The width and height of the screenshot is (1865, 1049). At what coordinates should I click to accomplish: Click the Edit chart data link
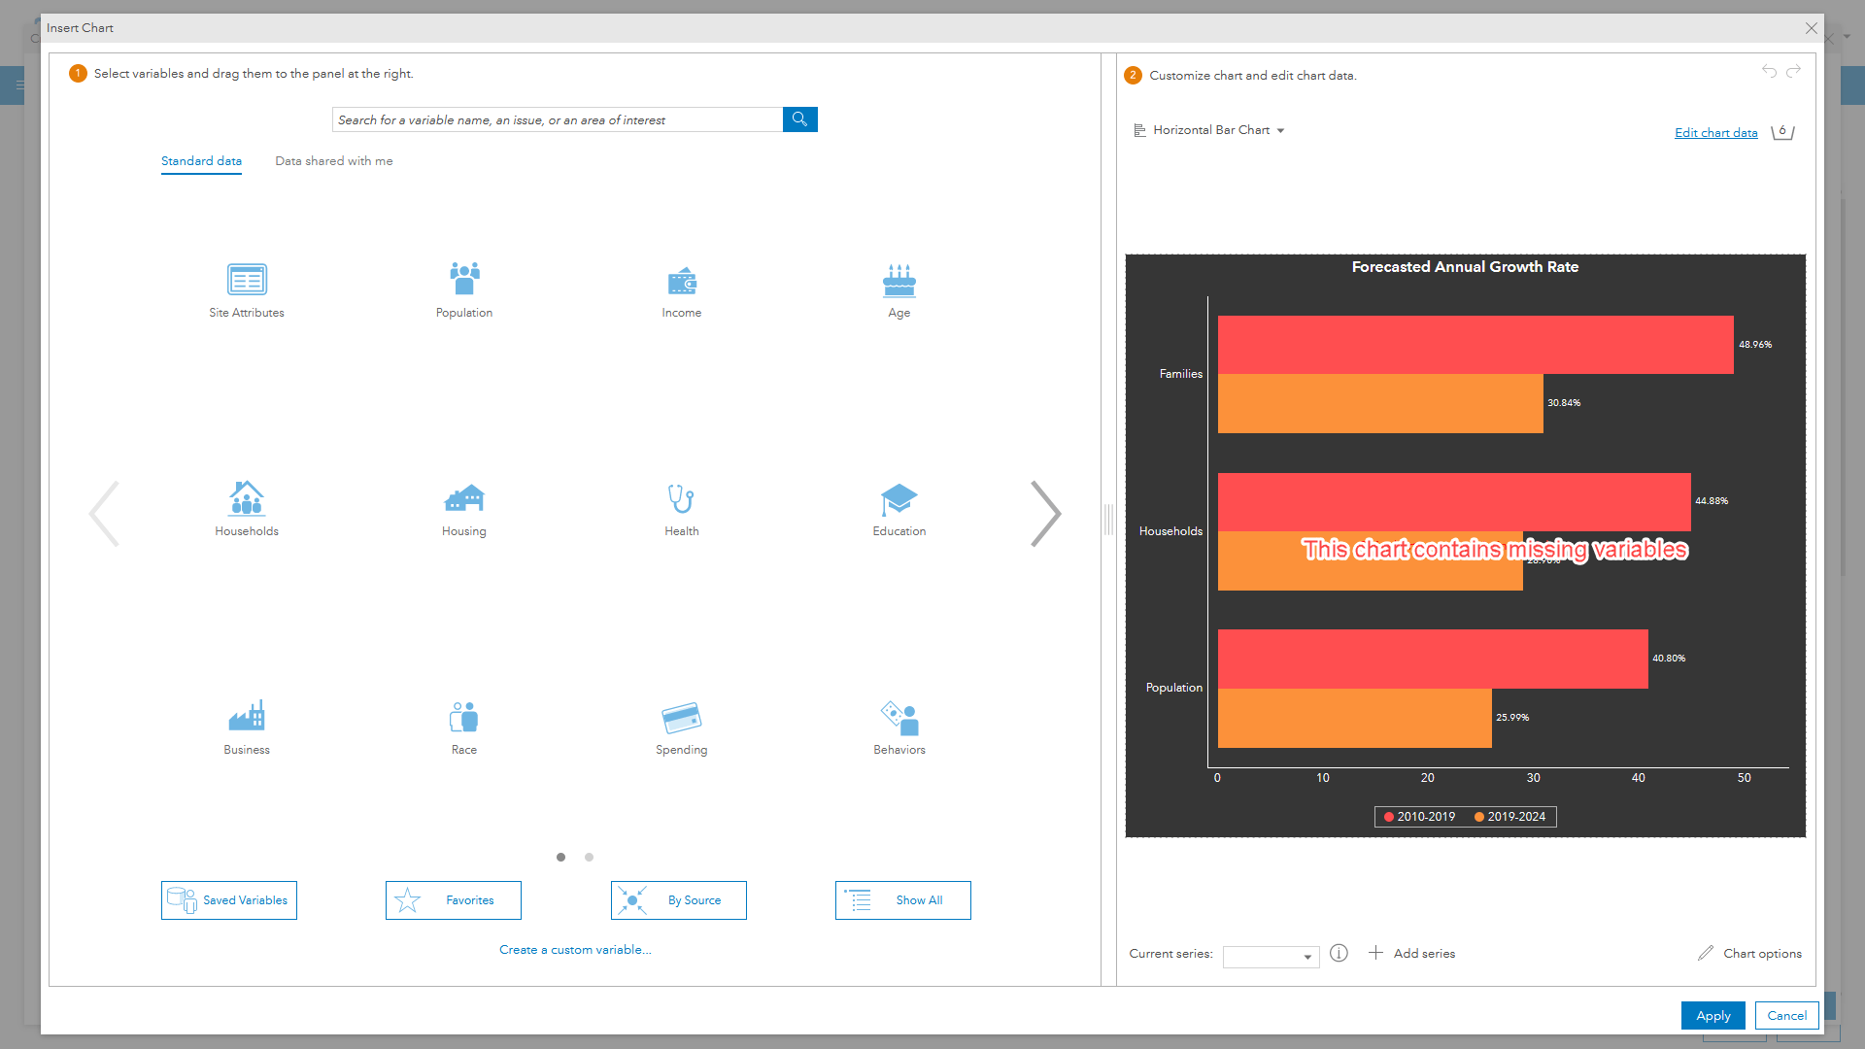(1715, 133)
